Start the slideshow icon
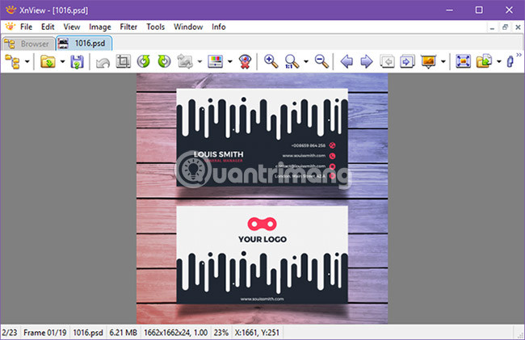This screenshot has width=525, height=340. click(429, 62)
